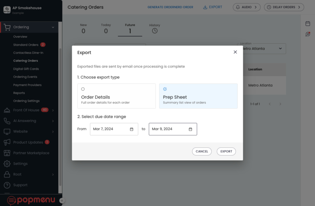Expand the Front Of House menu
Screen dimensions: 315x206
pyautogui.click(x=53, y=110)
